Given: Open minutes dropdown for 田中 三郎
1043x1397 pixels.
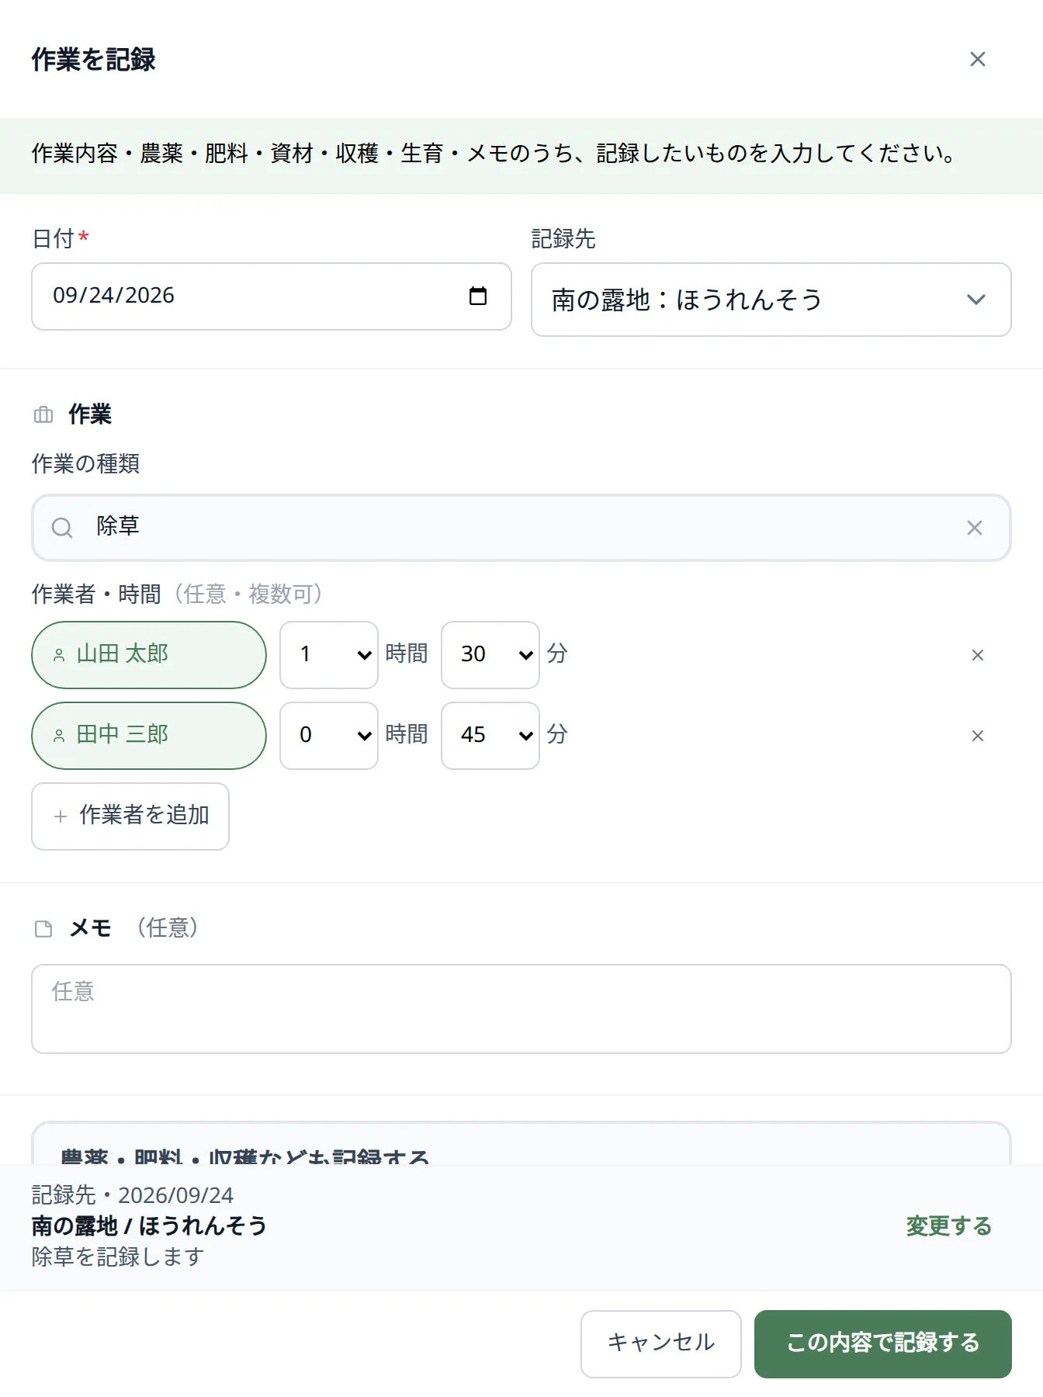Looking at the screenshot, I should [x=490, y=736].
